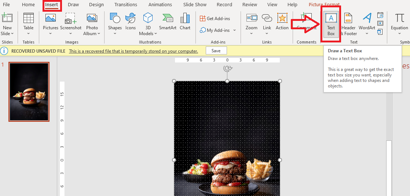The height and width of the screenshot is (196, 410).
Task: Click the My Add-ins icon
Action: [203, 30]
